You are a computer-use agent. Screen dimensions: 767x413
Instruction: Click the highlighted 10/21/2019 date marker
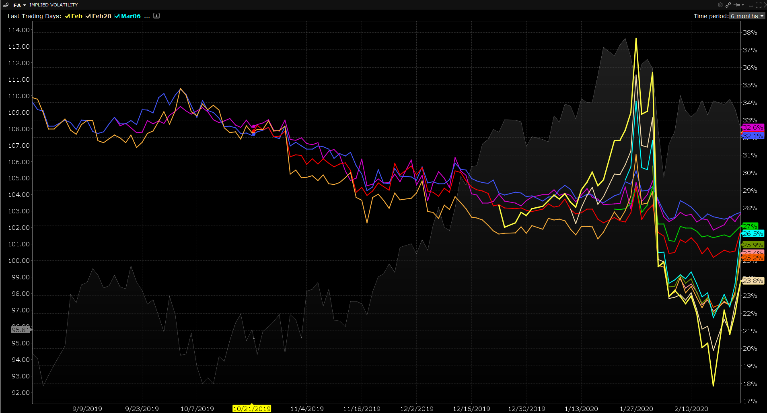point(252,409)
